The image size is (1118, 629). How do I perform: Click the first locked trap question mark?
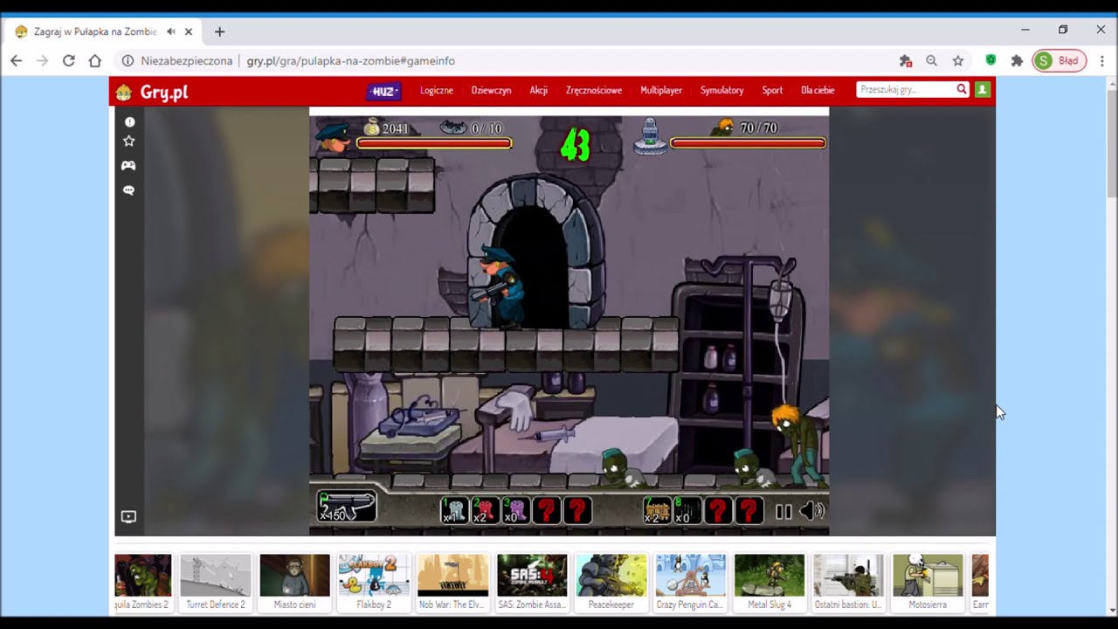[x=546, y=510]
